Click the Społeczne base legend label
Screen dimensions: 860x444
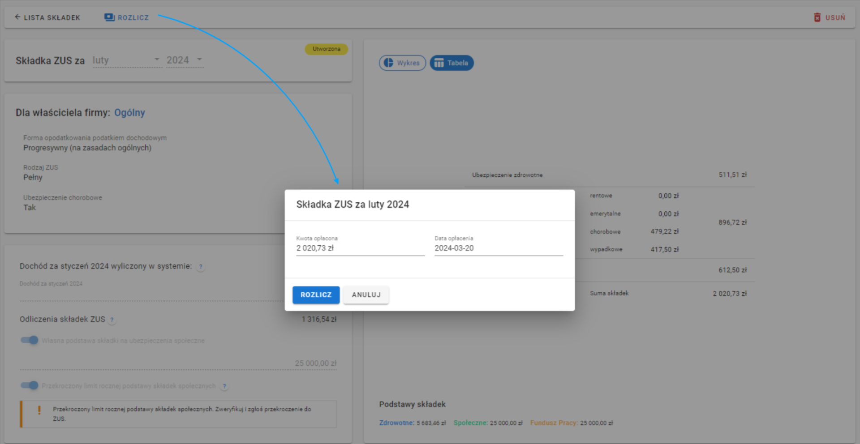point(470,423)
